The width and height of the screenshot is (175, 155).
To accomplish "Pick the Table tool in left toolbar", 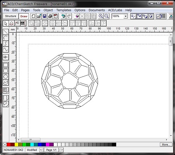I will 5,90.
